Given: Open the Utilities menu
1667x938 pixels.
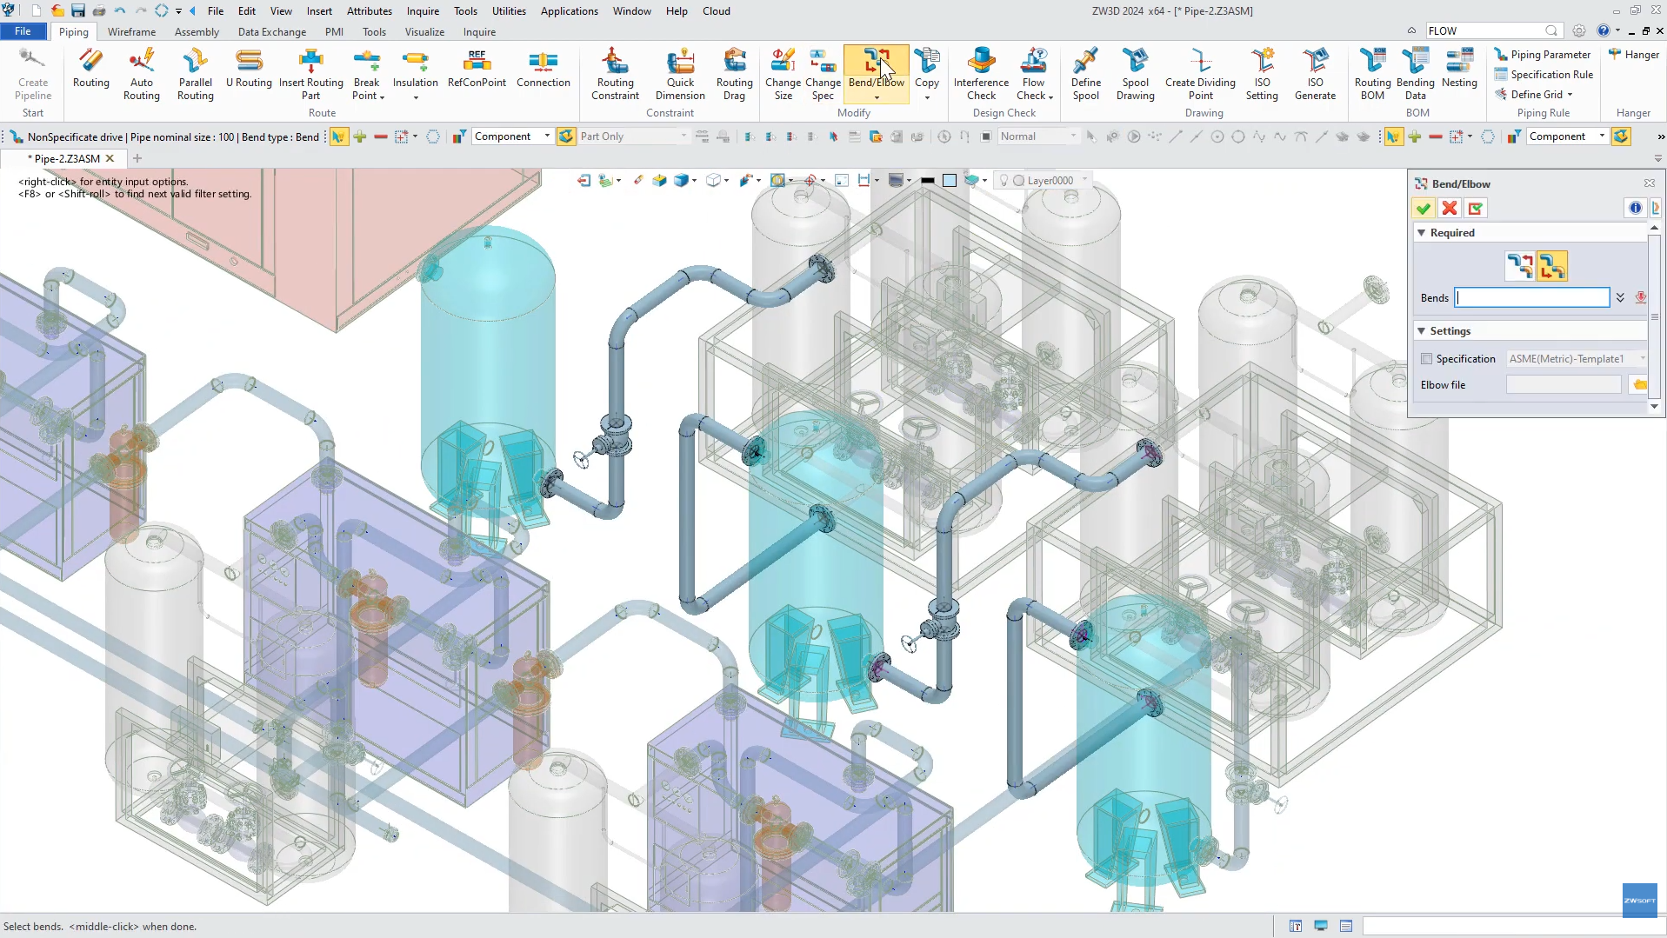Looking at the screenshot, I should pos(509,11).
